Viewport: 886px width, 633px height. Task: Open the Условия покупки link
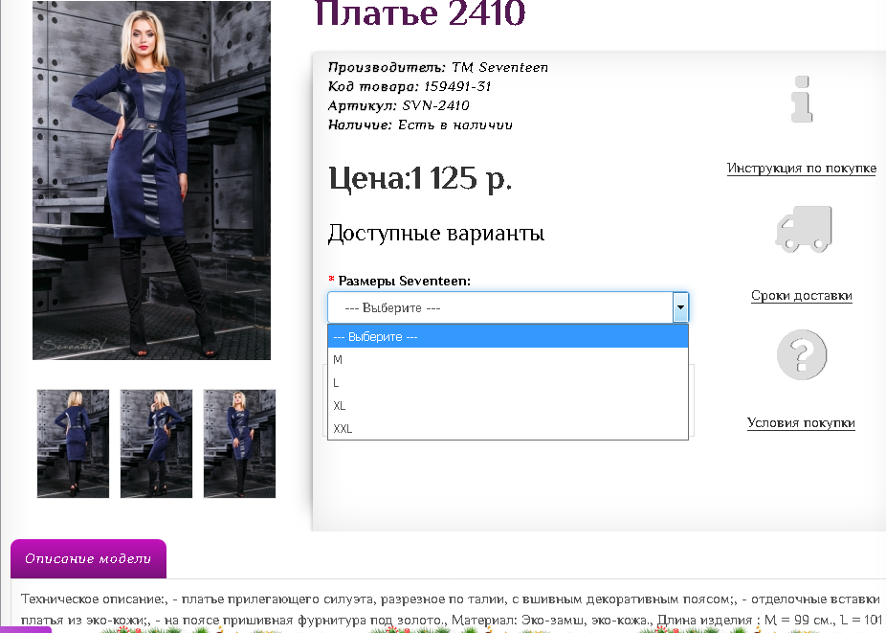click(801, 422)
